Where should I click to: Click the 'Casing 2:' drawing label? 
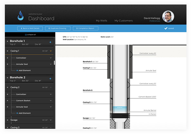coord(87,102)
